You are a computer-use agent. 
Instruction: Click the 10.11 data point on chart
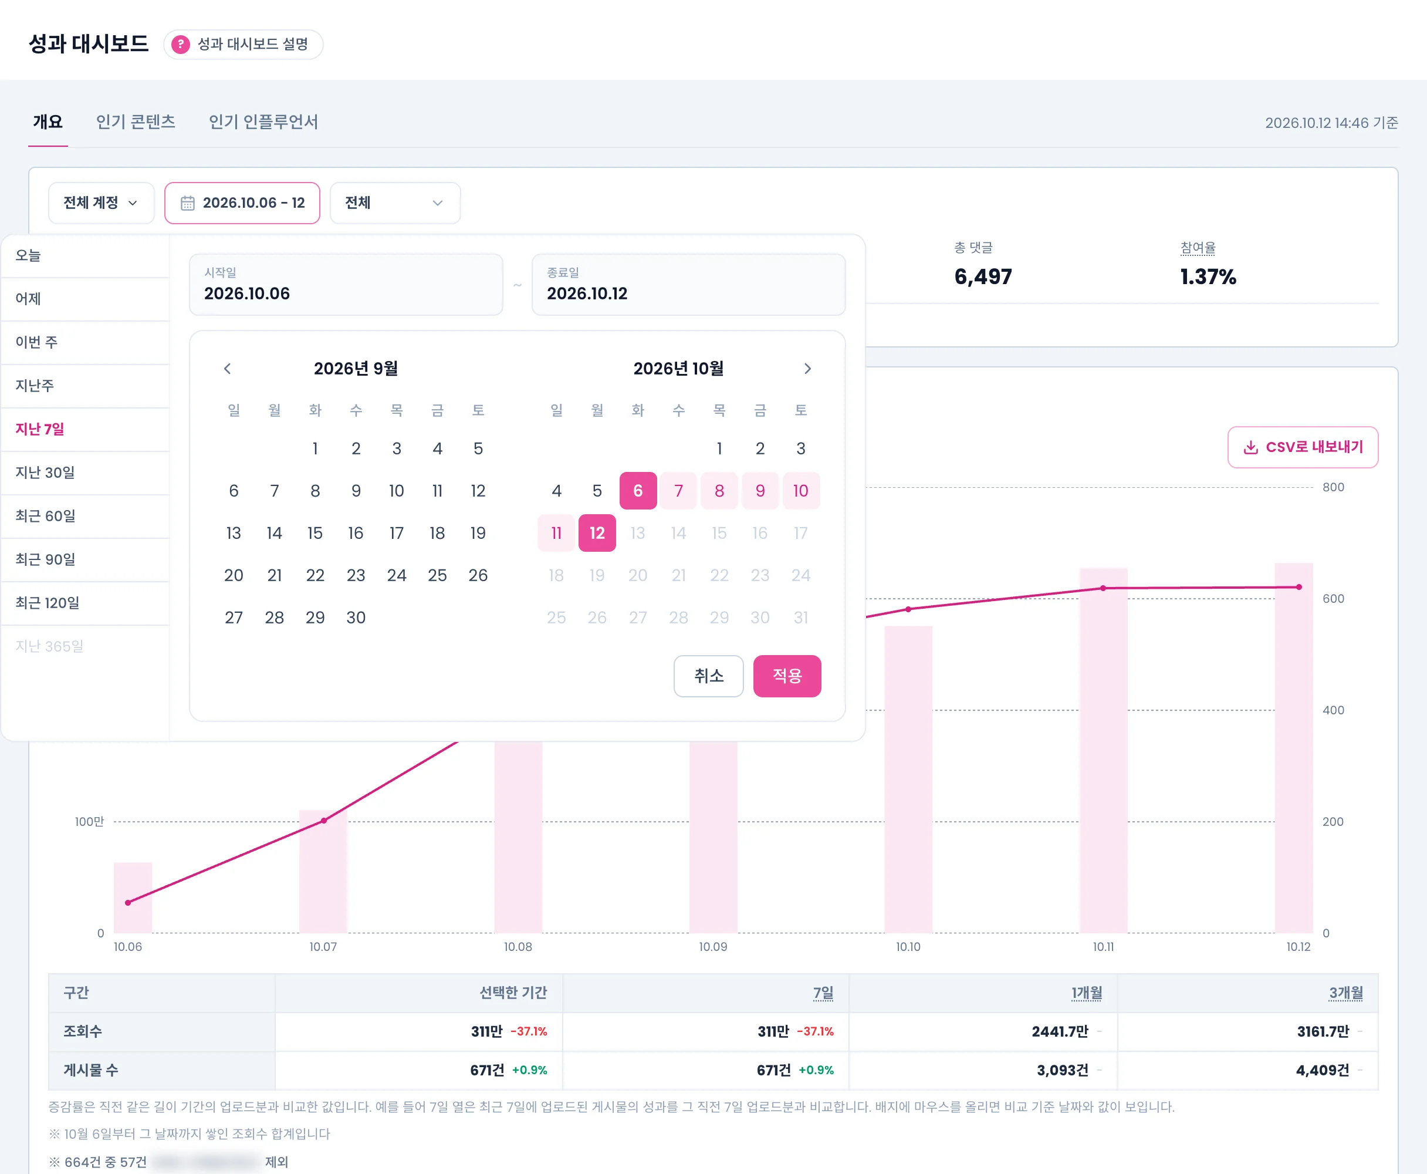coord(1103,588)
